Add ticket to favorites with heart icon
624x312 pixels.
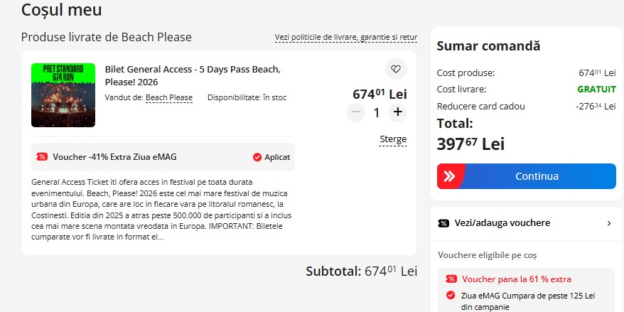[396, 69]
